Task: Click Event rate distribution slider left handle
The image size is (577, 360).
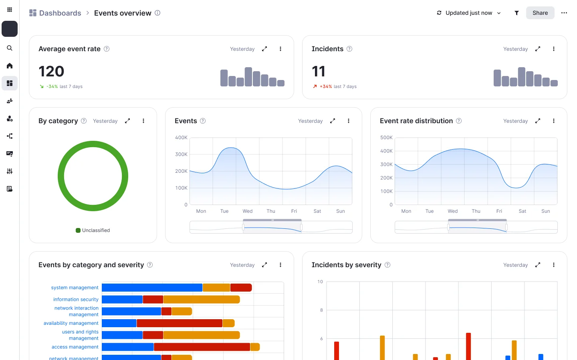Action: tap(448, 227)
